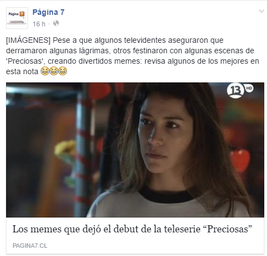267x256 pixels.
Task: Click the post text starting with [IMÁGENES]
Action: 132,55
